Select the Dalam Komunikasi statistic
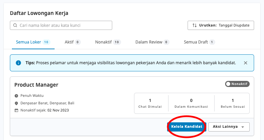 tap(191, 103)
